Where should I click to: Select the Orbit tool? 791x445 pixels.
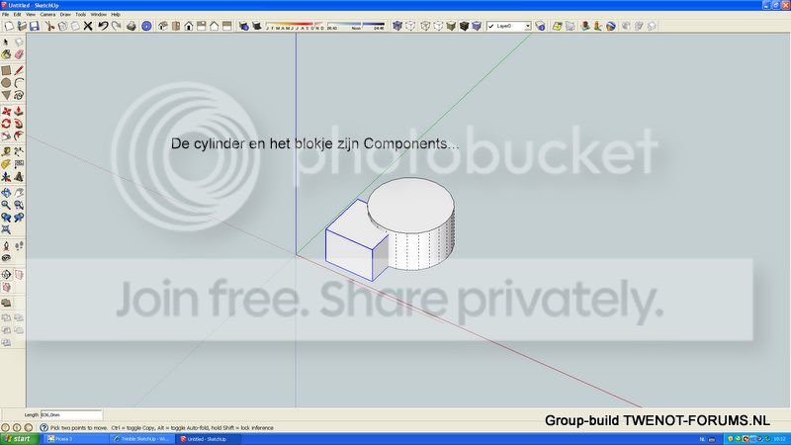click(x=6, y=193)
